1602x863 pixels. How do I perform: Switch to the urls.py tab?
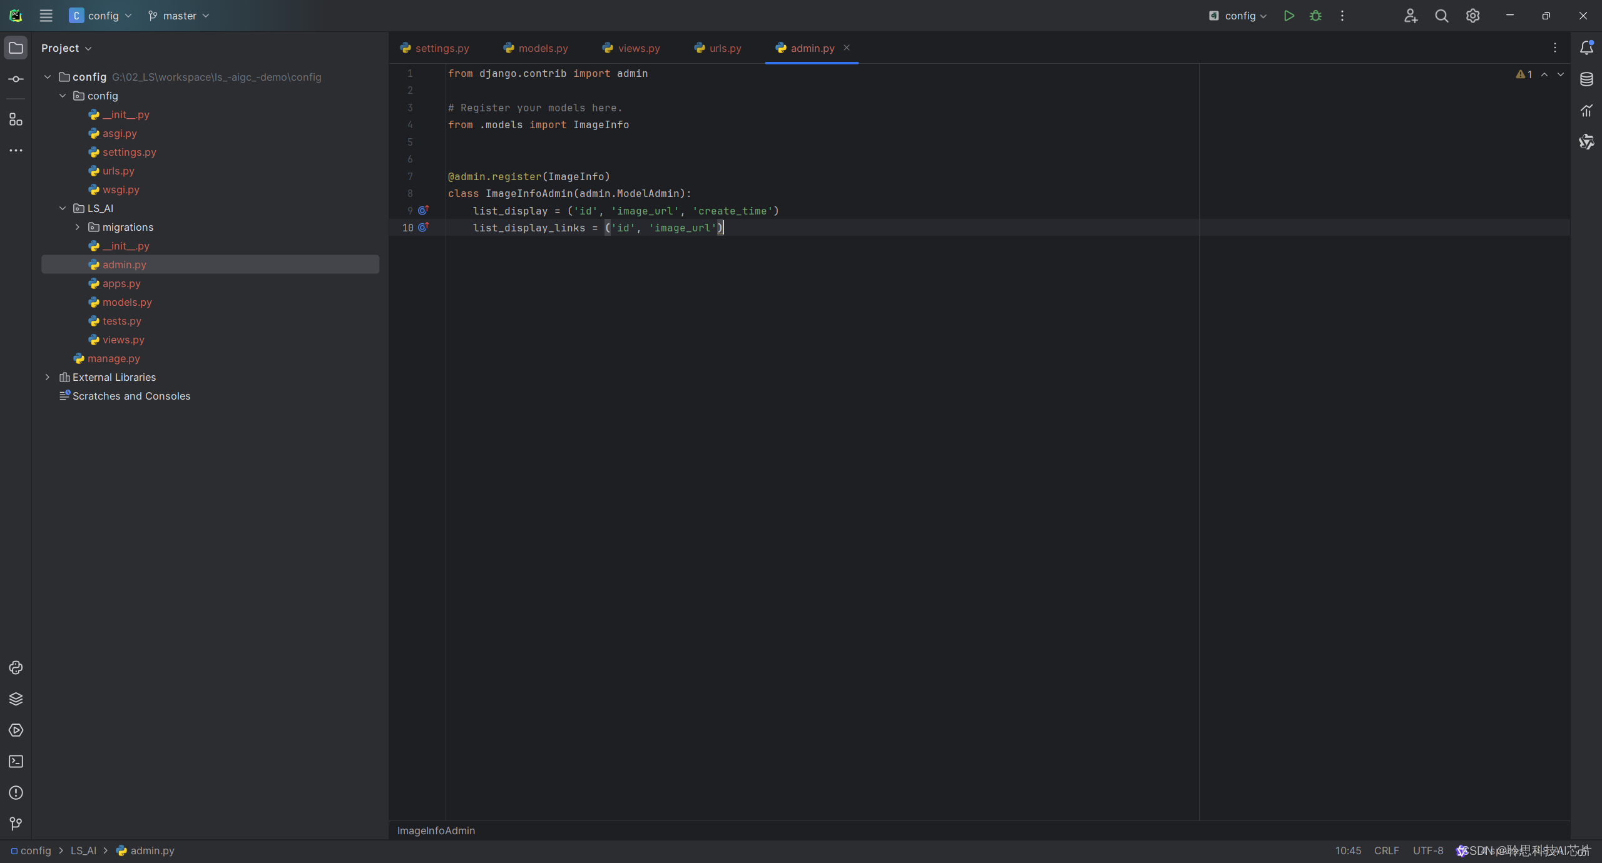pyautogui.click(x=725, y=48)
